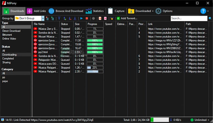Select the pp category
This screenshot has height=123, width=213.
click(4, 78)
